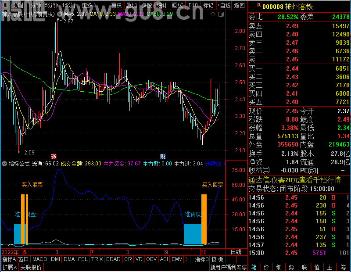Image resolution: width=351 pixels, height=272 pixels.
Task: Switch to the DMA indicator
Action: [69, 259]
